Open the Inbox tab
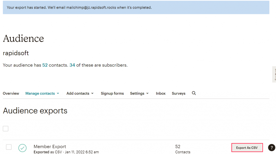The height and width of the screenshot is (154, 276). (161, 93)
